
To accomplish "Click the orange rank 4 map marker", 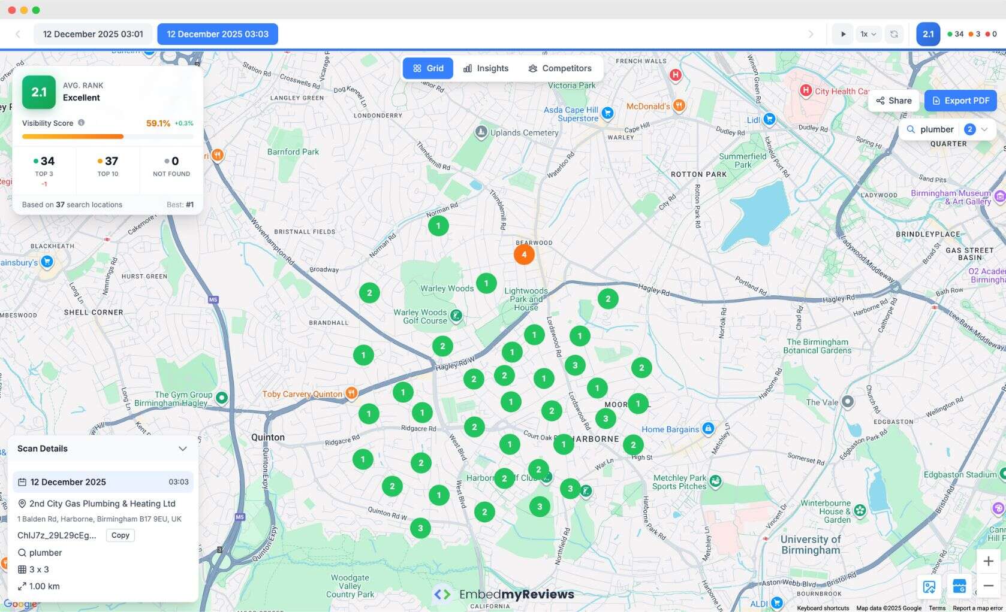I will point(524,254).
